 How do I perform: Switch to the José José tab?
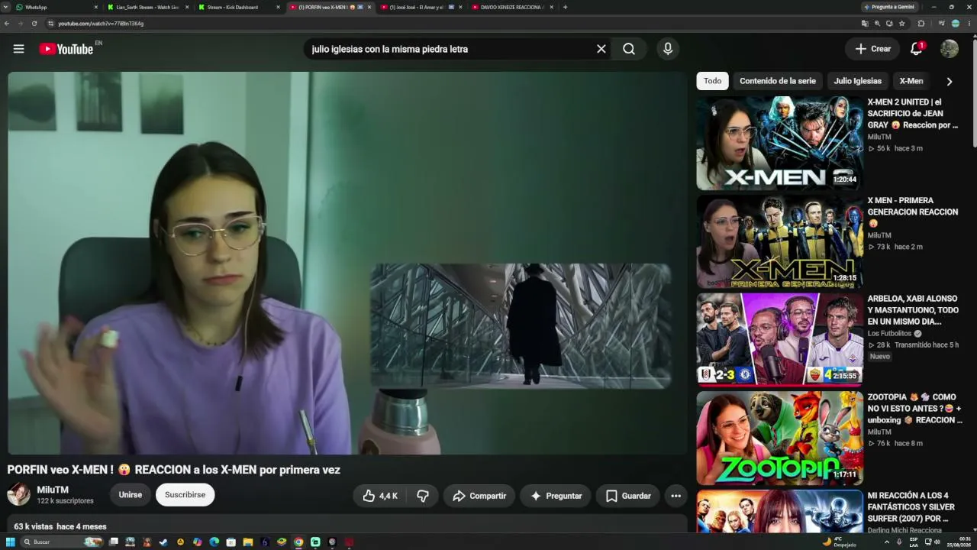pos(421,7)
